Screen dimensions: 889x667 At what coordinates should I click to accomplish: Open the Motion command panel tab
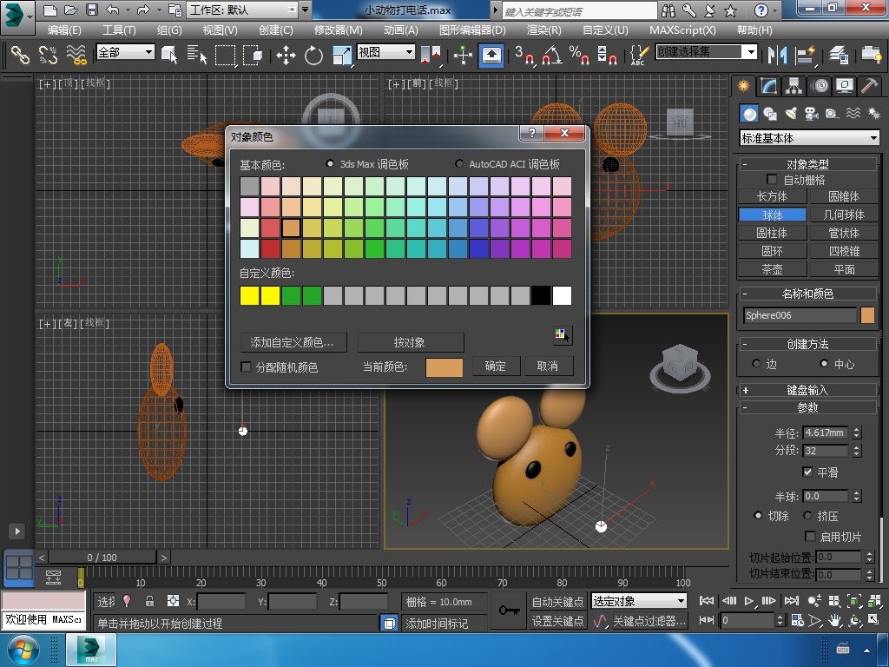[x=820, y=86]
